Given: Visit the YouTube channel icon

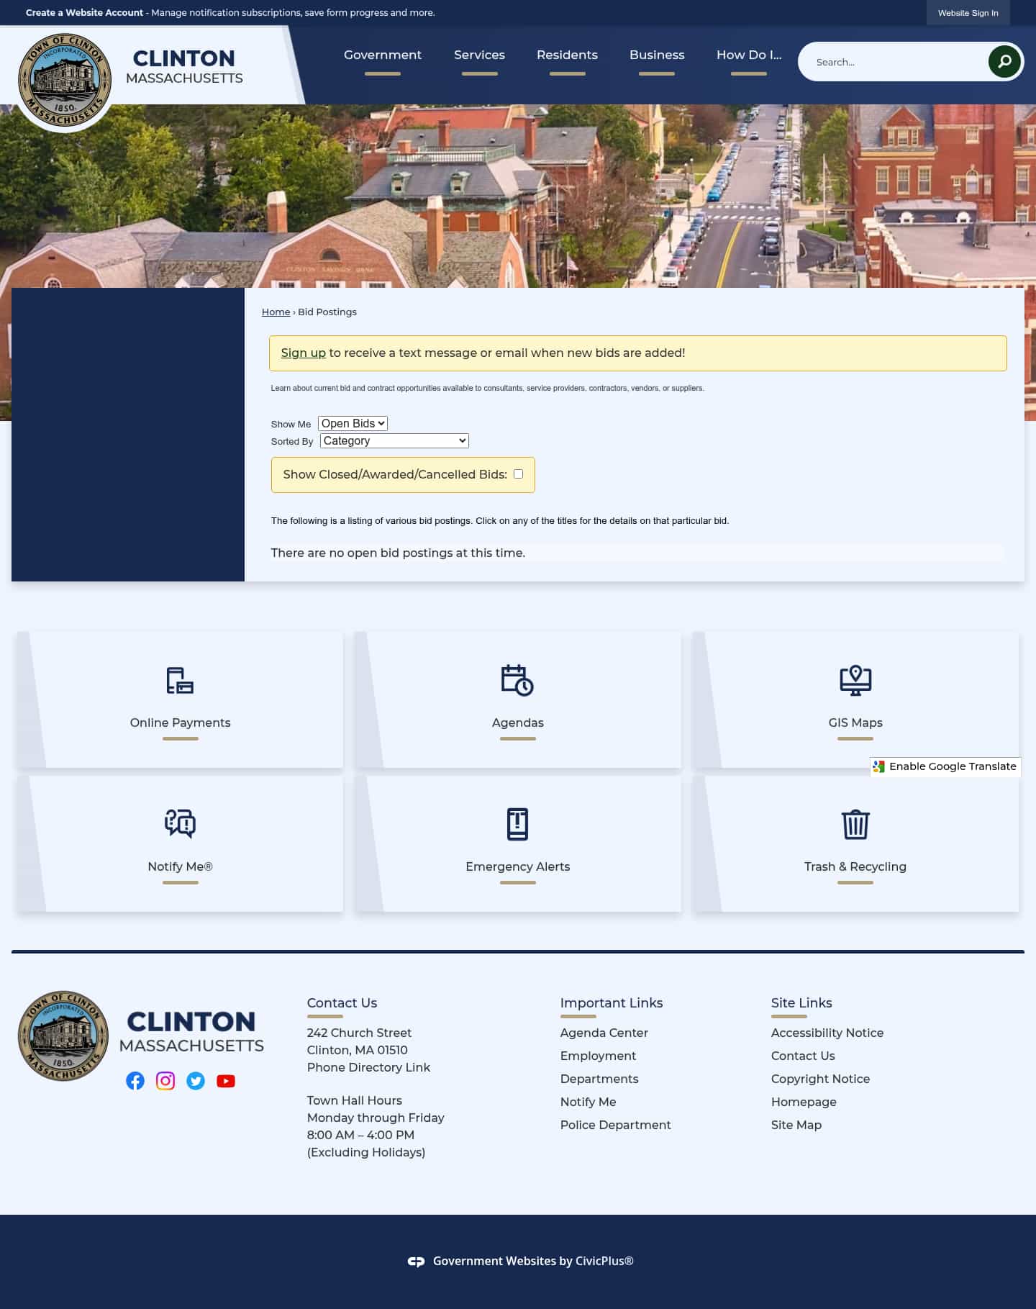Looking at the screenshot, I should pos(226,1081).
